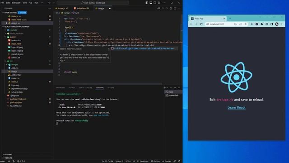Viewport: 289px width, 163px height.
Task: Click the new terminal plus icon
Action: 164,87
